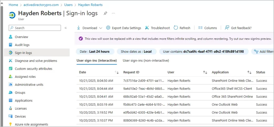Screen dimensions: 274x127
Task: Select the 10/20/2025, 3:10:37 PM date cell
Action: point(96,121)
